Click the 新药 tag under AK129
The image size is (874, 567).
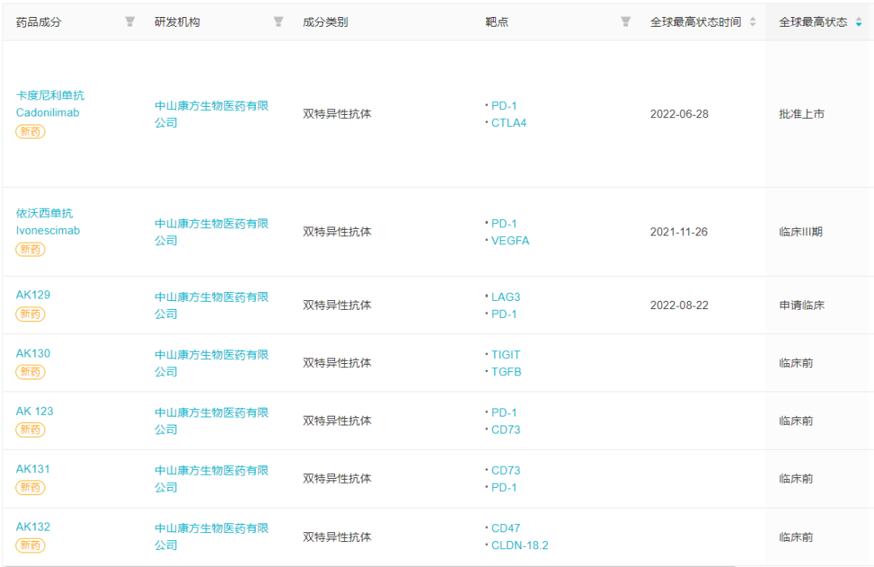tap(30, 314)
